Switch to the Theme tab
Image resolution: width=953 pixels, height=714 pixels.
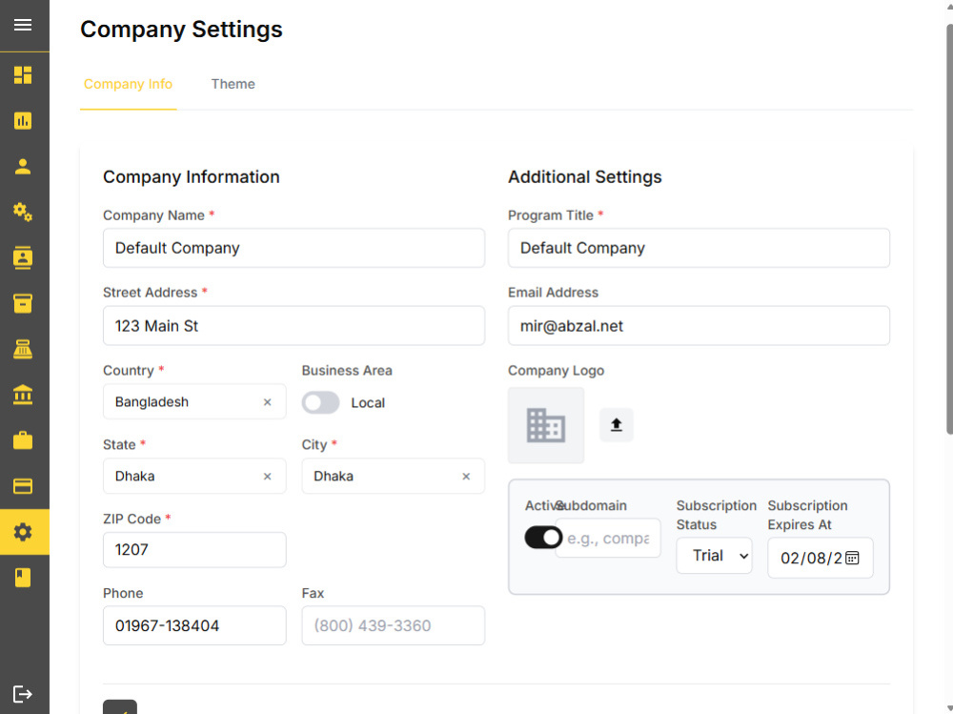coord(233,84)
